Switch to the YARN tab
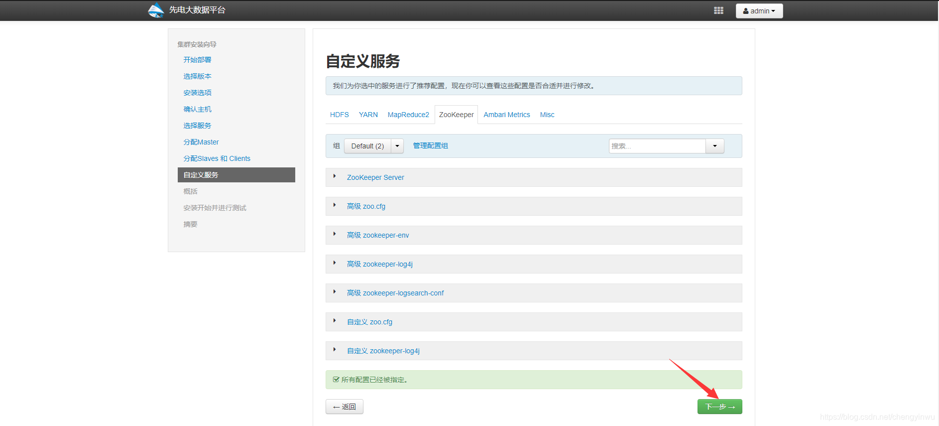 coord(368,115)
